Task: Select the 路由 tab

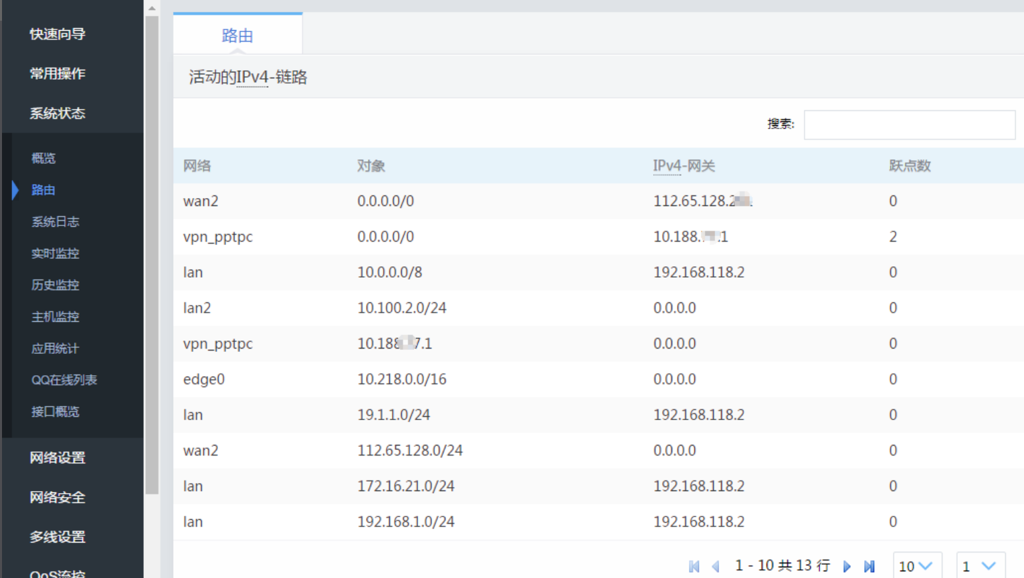Action: click(x=237, y=35)
